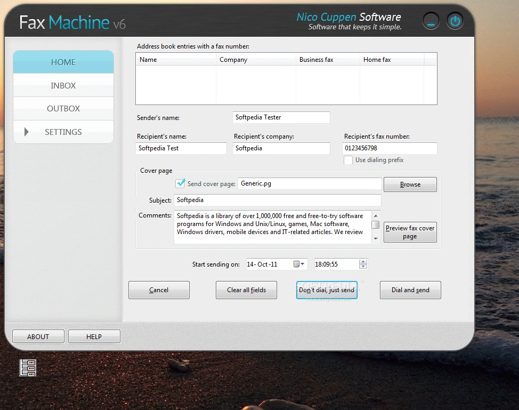Viewport: 519px width, 410px height.
Task: Sort address book by Company column
Action: (256, 60)
